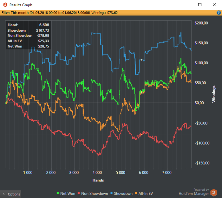Image resolution: width=222 pixels, height=198 pixels.
Task: Click the orange All-In EV legend swatch
Action: [136, 193]
